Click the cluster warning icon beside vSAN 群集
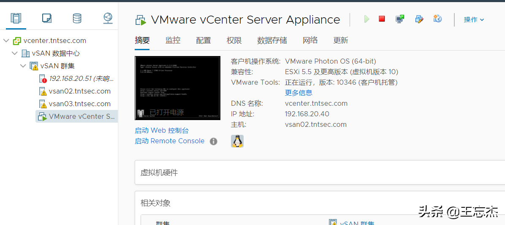The height and width of the screenshot is (225, 505). click(x=34, y=66)
